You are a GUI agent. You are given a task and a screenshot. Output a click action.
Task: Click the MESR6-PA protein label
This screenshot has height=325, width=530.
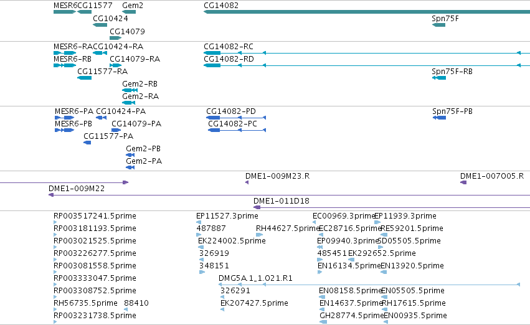[x=74, y=111]
